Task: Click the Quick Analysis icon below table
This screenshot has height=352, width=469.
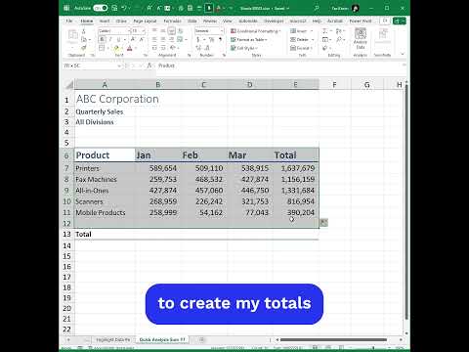Action: tap(323, 223)
